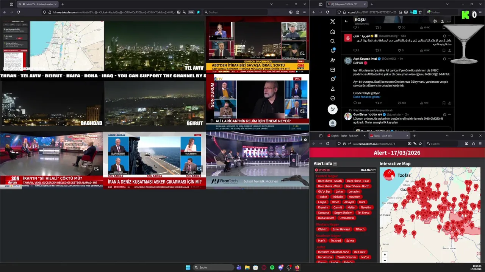Open more options for the KOŞU list
Image resolution: width=485 pixels, height=272 pixels.
coord(449,21)
